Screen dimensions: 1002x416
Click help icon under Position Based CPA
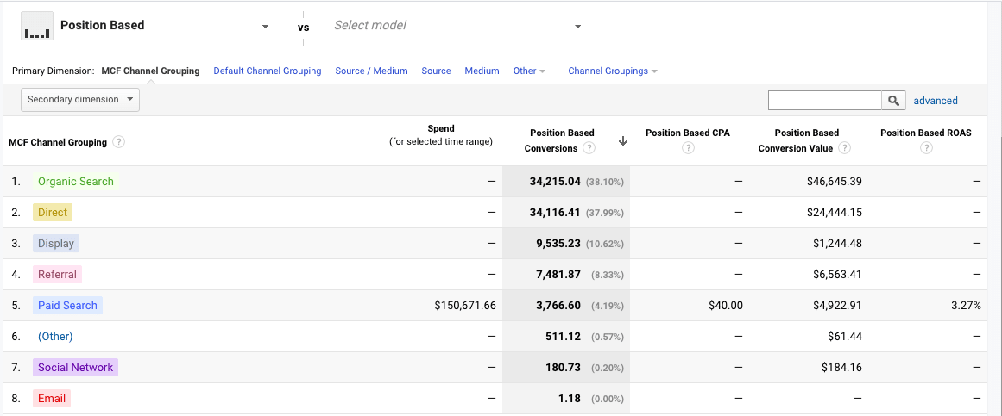point(688,148)
